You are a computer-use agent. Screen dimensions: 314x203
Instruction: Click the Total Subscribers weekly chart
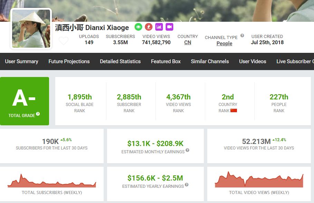click(x=52, y=181)
